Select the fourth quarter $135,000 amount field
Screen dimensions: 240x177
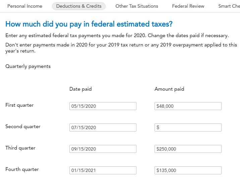188,170
